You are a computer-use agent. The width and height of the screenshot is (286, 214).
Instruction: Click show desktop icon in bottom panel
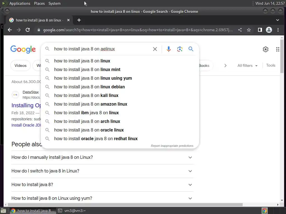click(3, 211)
